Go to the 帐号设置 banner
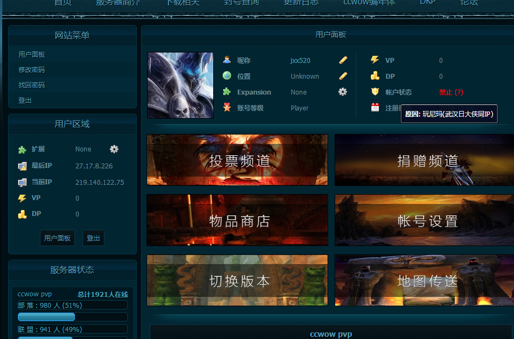This screenshot has width=514, height=339. pos(424,220)
